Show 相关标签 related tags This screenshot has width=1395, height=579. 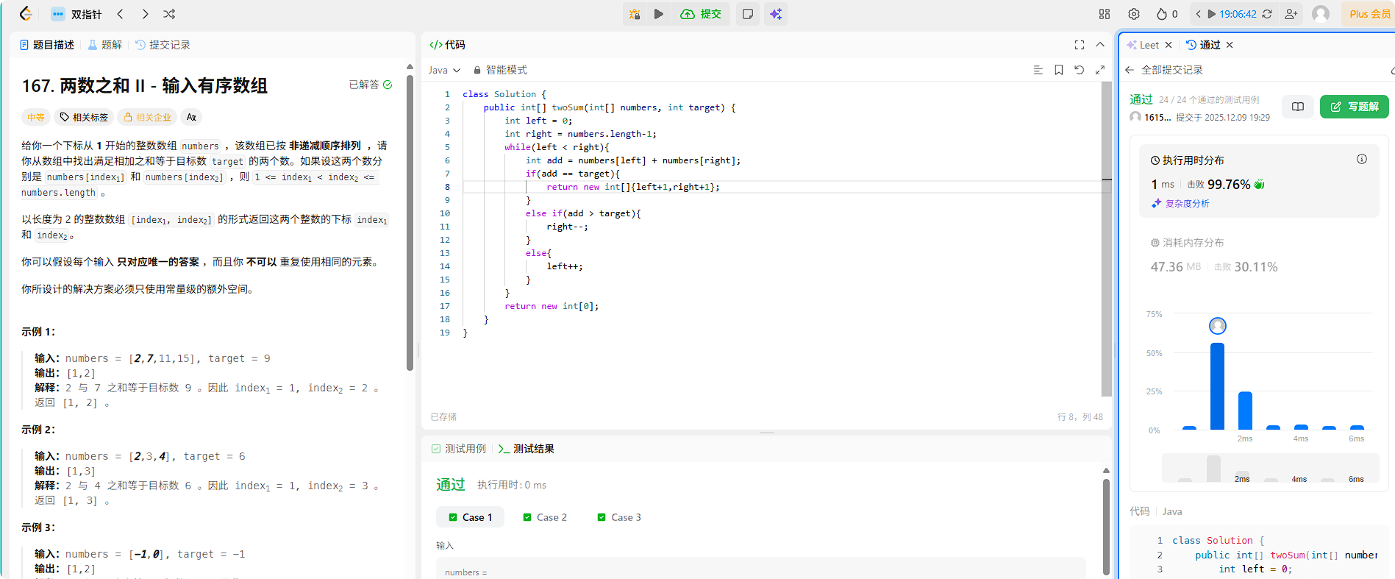84,117
